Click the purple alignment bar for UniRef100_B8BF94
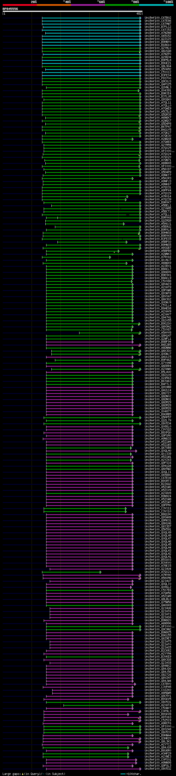Image resolution: width=176 pixels, height=776 pixels. coord(90,342)
